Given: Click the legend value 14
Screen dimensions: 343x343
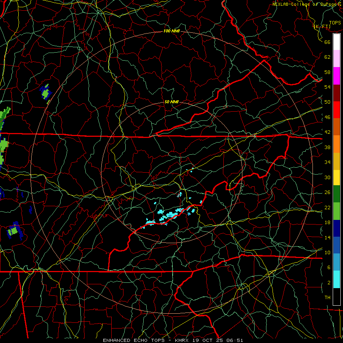Looking at the screenshot, I should click(327, 237).
